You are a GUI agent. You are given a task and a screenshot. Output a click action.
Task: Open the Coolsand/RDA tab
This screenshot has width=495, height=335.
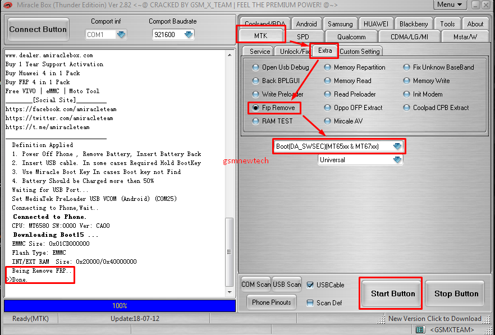(x=265, y=24)
